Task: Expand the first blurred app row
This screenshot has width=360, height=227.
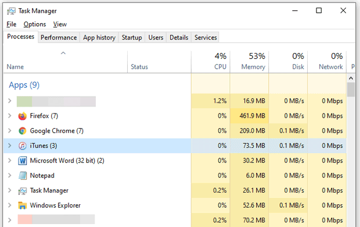Action: coord(9,101)
